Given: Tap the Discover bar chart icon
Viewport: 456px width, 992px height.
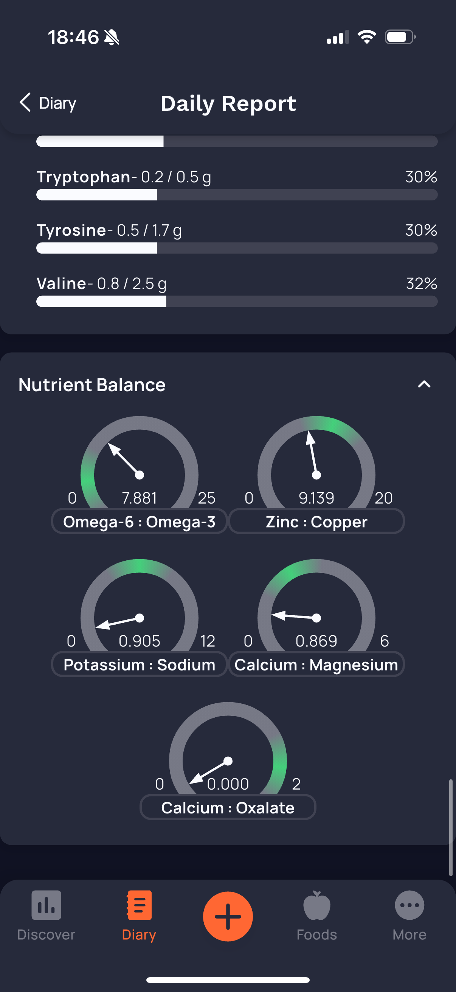Looking at the screenshot, I should tap(46, 905).
